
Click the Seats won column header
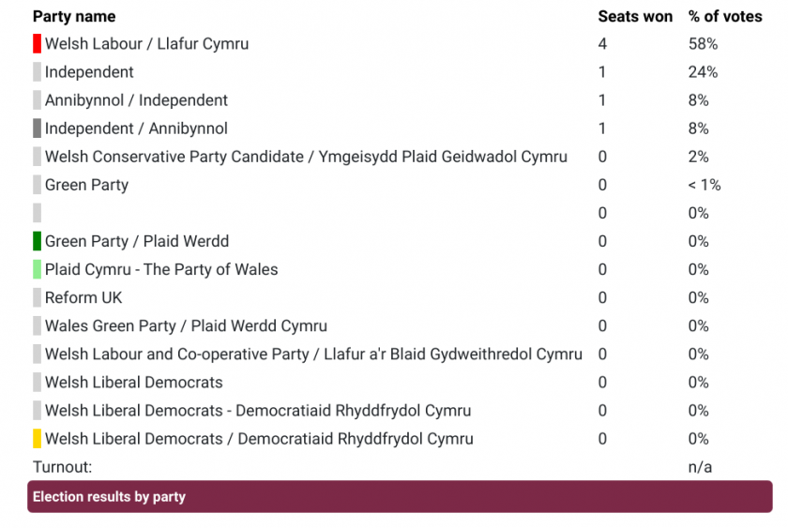635,17
